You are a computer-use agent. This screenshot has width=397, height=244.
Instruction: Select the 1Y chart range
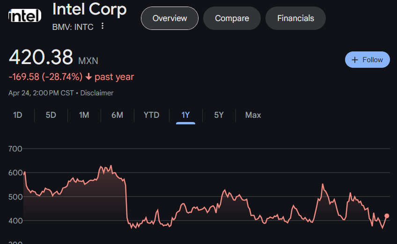(185, 115)
